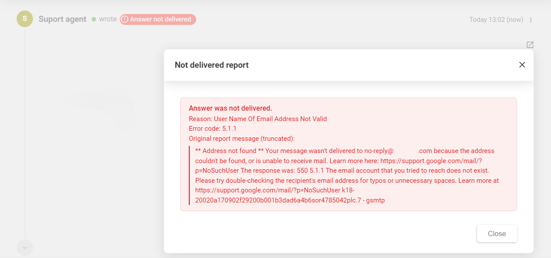The width and height of the screenshot is (551, 258).
Task: Click the "Answer not delivered" warning badge
Action: 158,19
